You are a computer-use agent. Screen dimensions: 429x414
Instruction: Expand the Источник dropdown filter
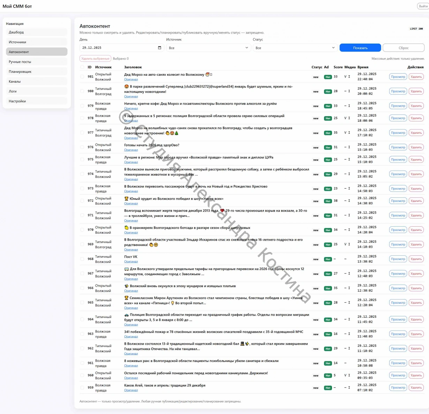pyautogui.click(x=208, y=48)
